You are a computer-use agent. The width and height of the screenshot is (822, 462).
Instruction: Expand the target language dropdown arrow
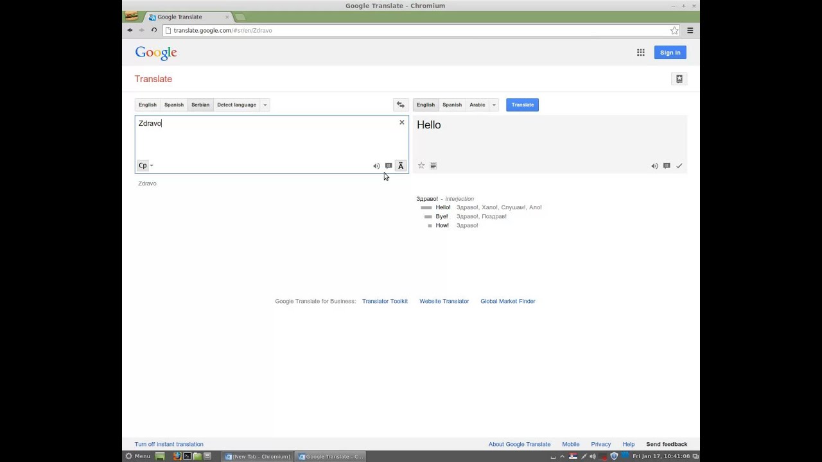pyautogui.click(x=494, y=105)
